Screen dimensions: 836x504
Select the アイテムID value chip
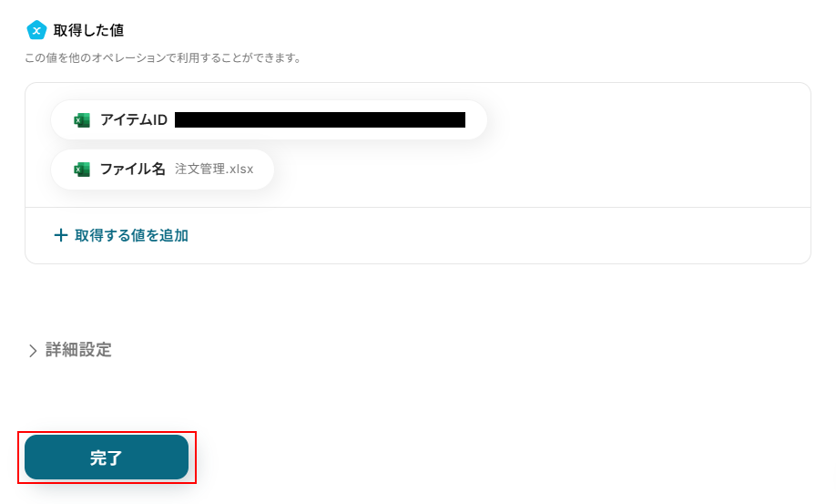(269, 120)
